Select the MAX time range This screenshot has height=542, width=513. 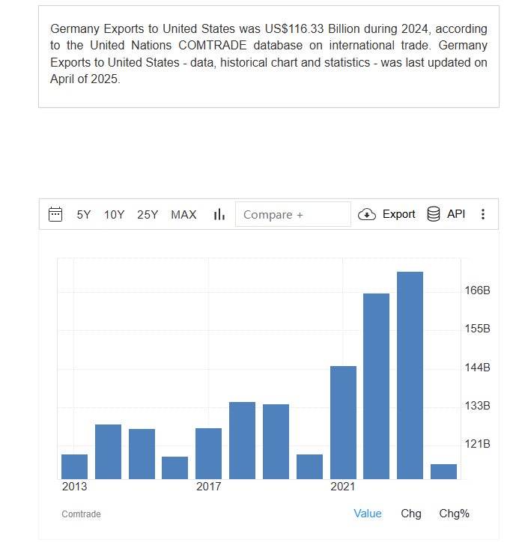pyautogui.click(x=183, y=215)
